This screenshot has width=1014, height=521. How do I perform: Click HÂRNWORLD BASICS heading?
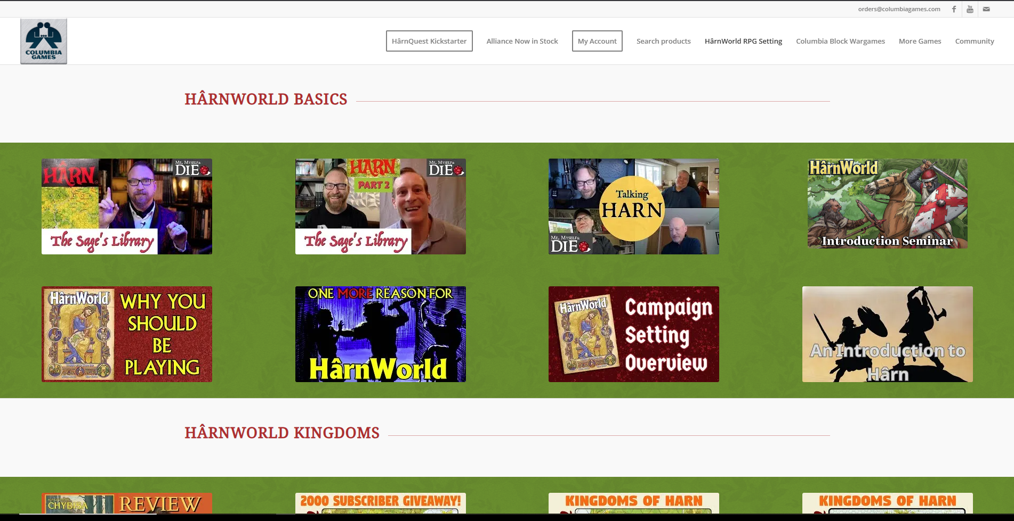coord(265,99)
